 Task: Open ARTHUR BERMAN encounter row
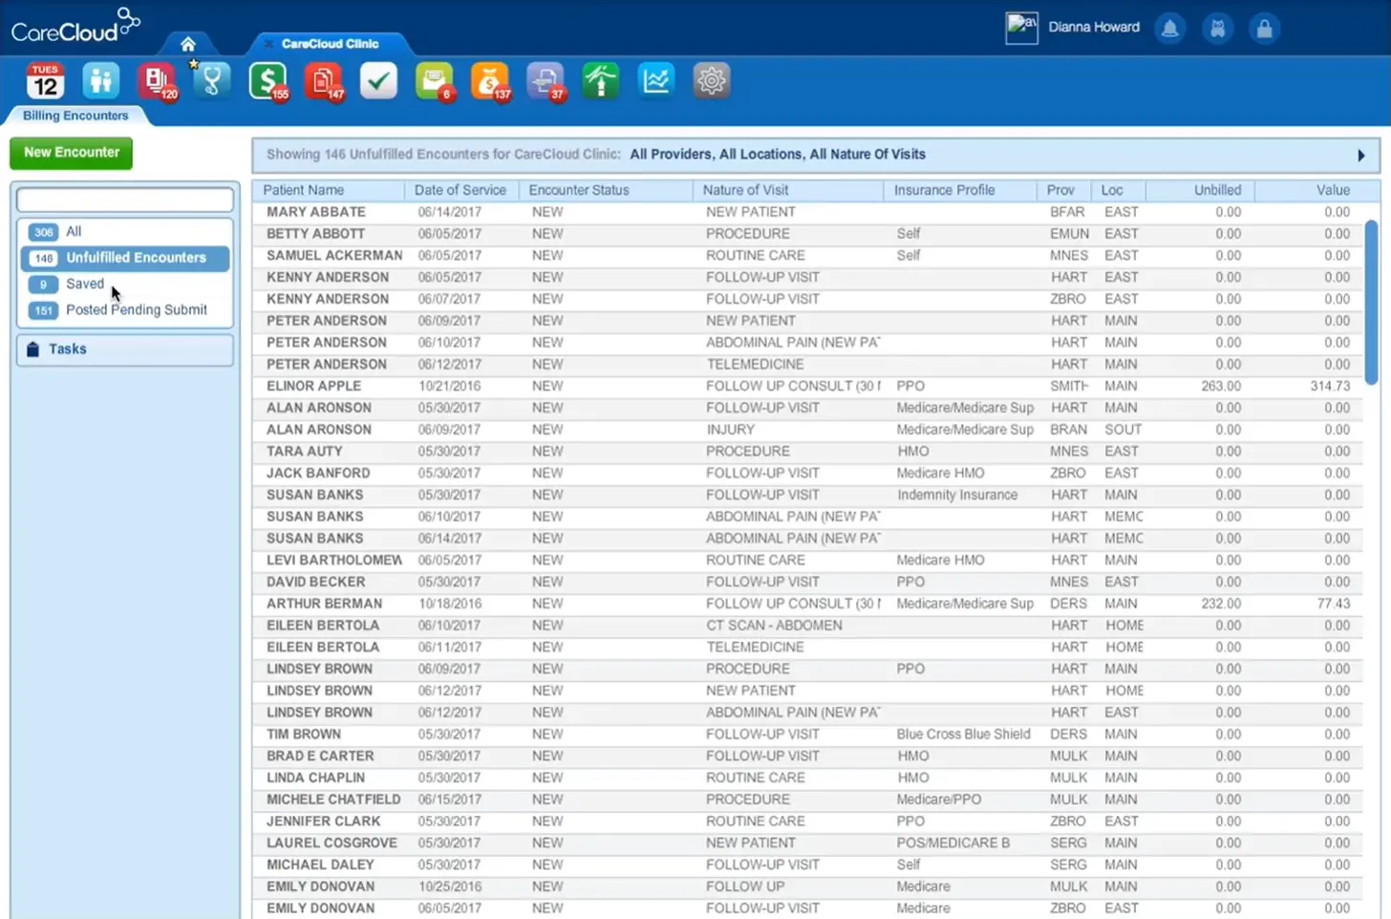(808, 604)
